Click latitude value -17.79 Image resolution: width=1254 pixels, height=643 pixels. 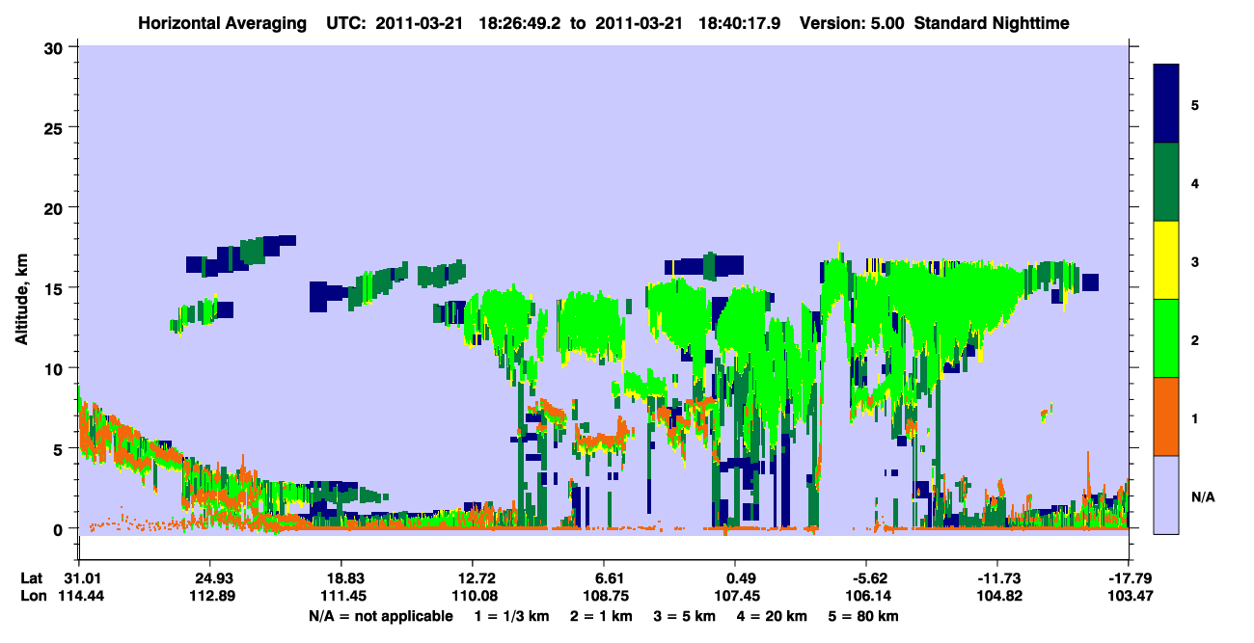(1128, 578)
